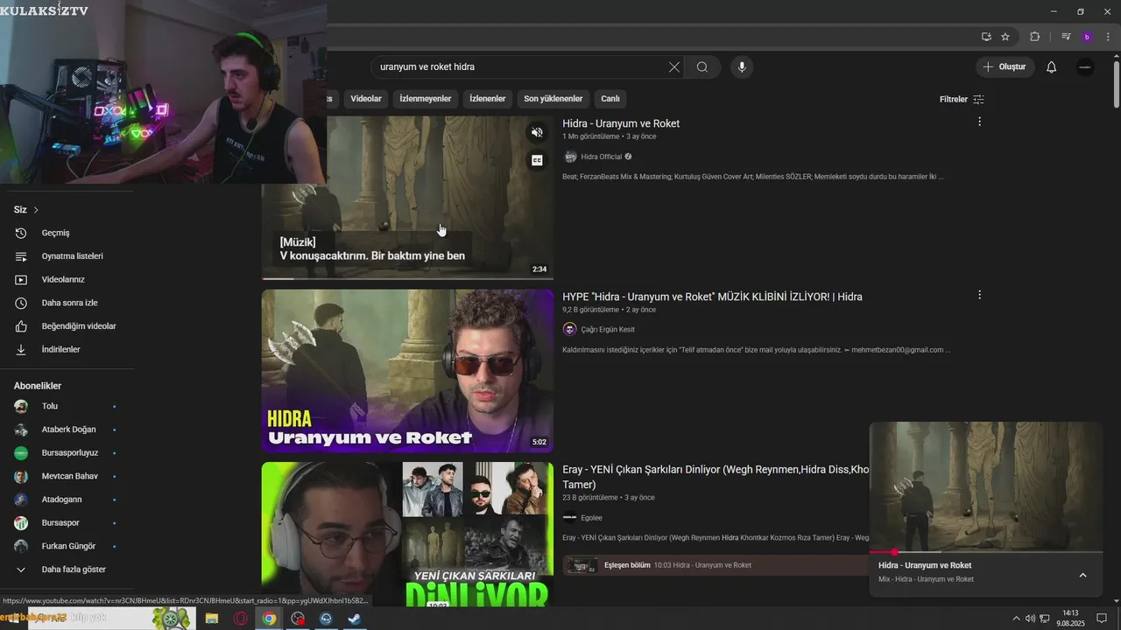Open the purple 'b' Chrome profile

click(1087, 37)
